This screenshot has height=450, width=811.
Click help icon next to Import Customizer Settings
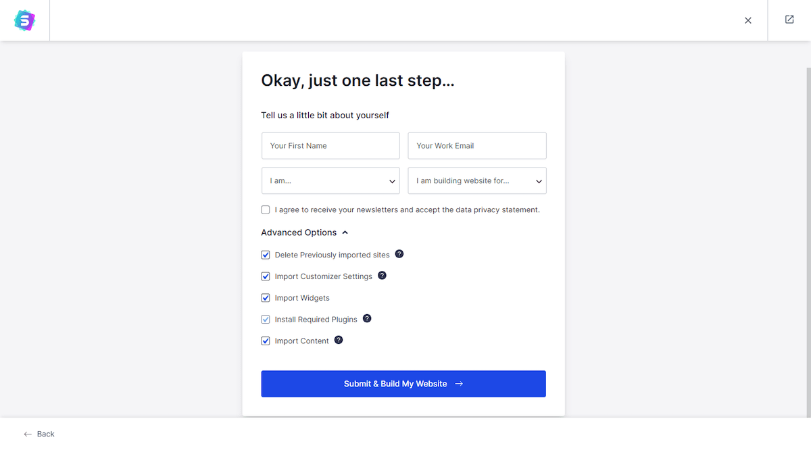(x=382, y=276)
